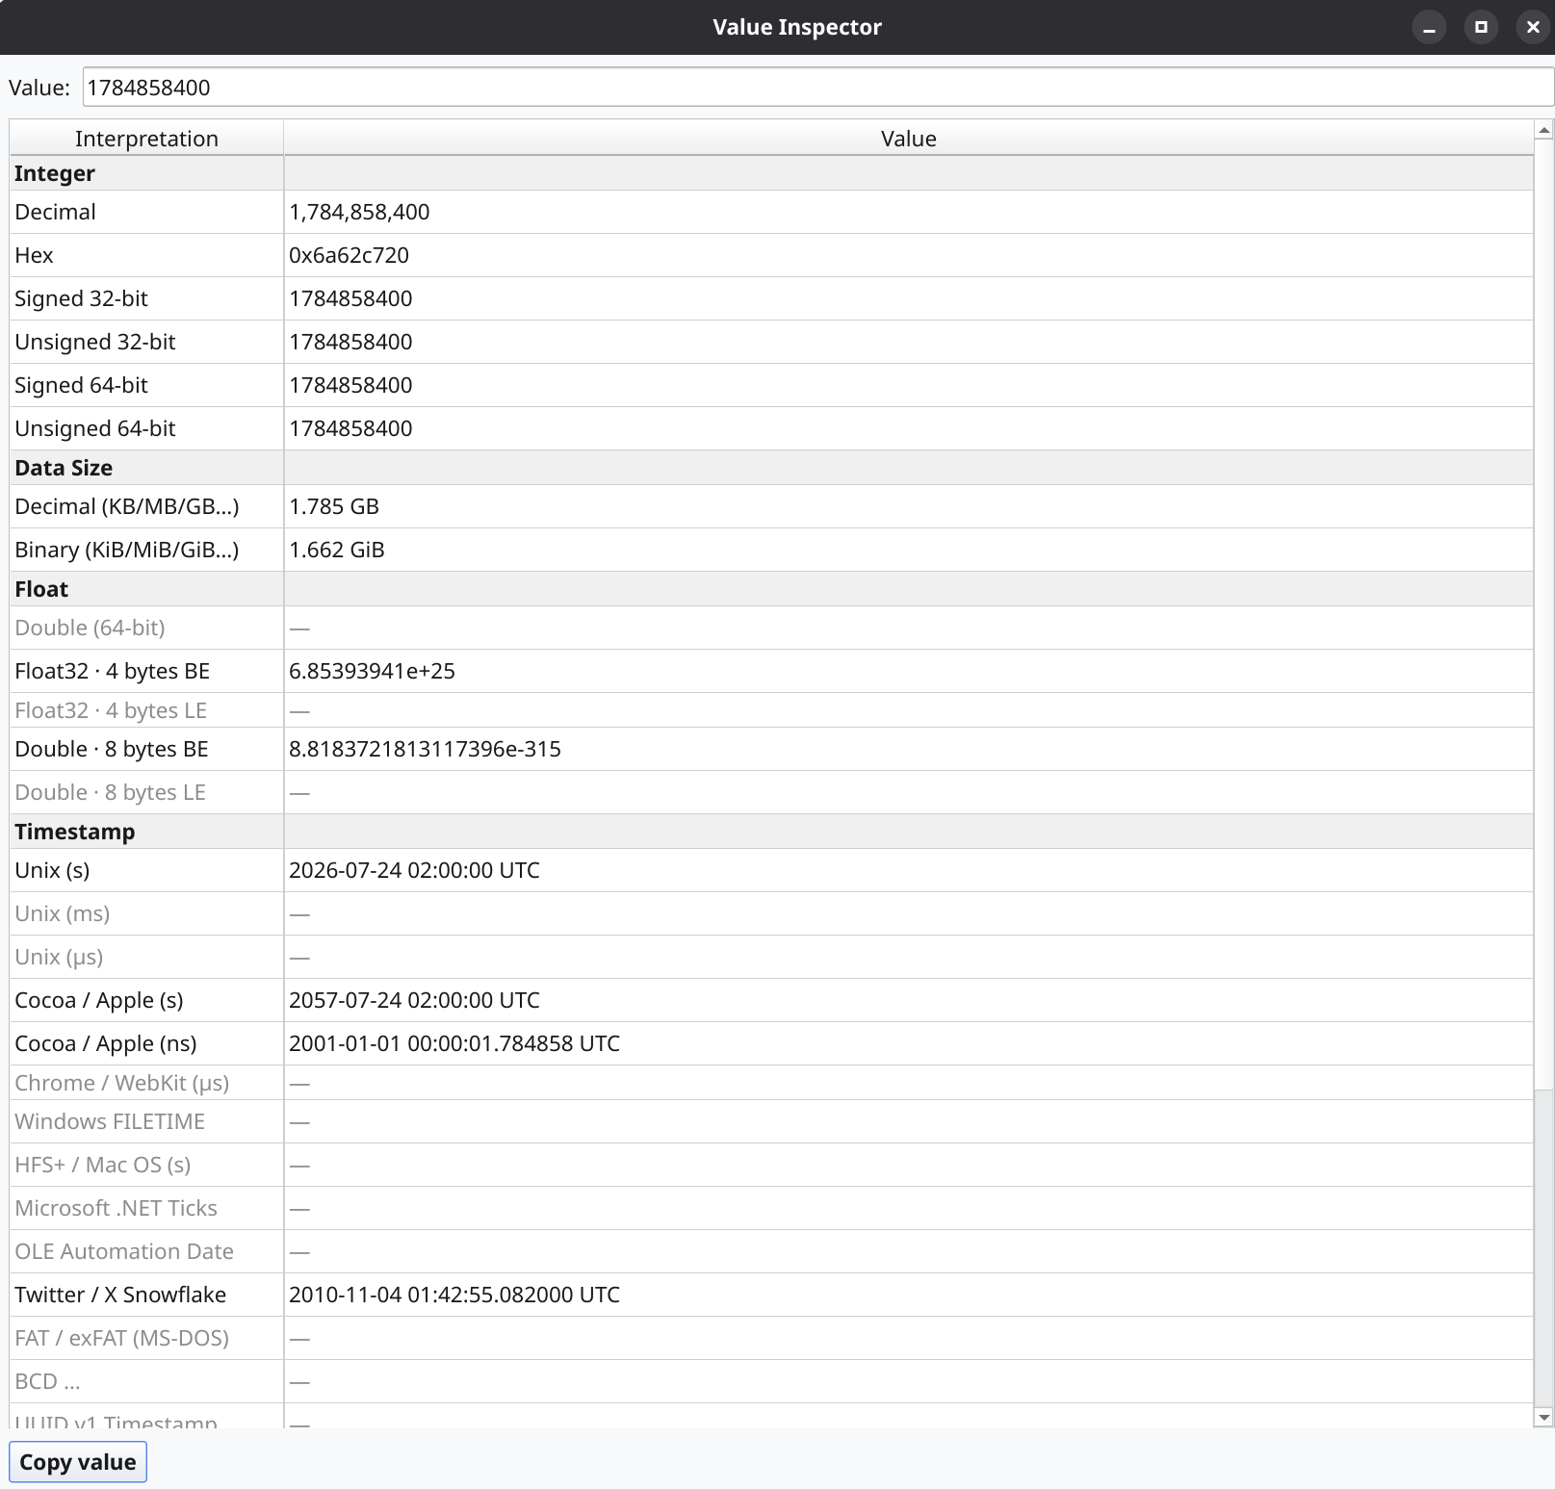Select the FAT / exFAT (MS-DOS) row
Viewport: 1555px width, 1489px height.
pyautogui.click(x=771, y=1338)
